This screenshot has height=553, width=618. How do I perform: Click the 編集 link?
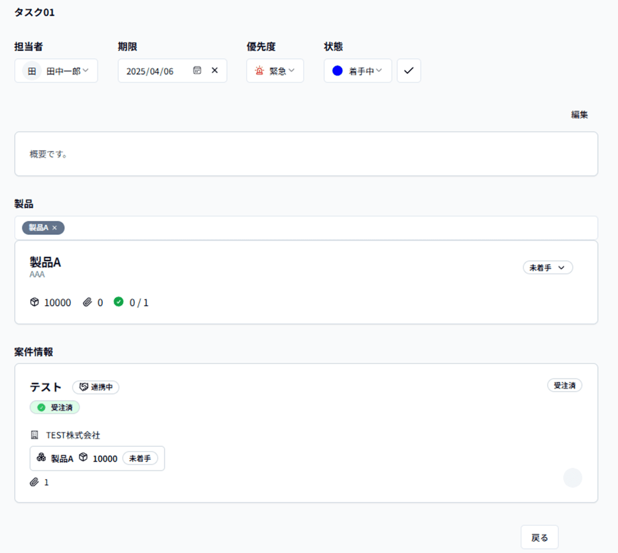click(x=579, y=115)
